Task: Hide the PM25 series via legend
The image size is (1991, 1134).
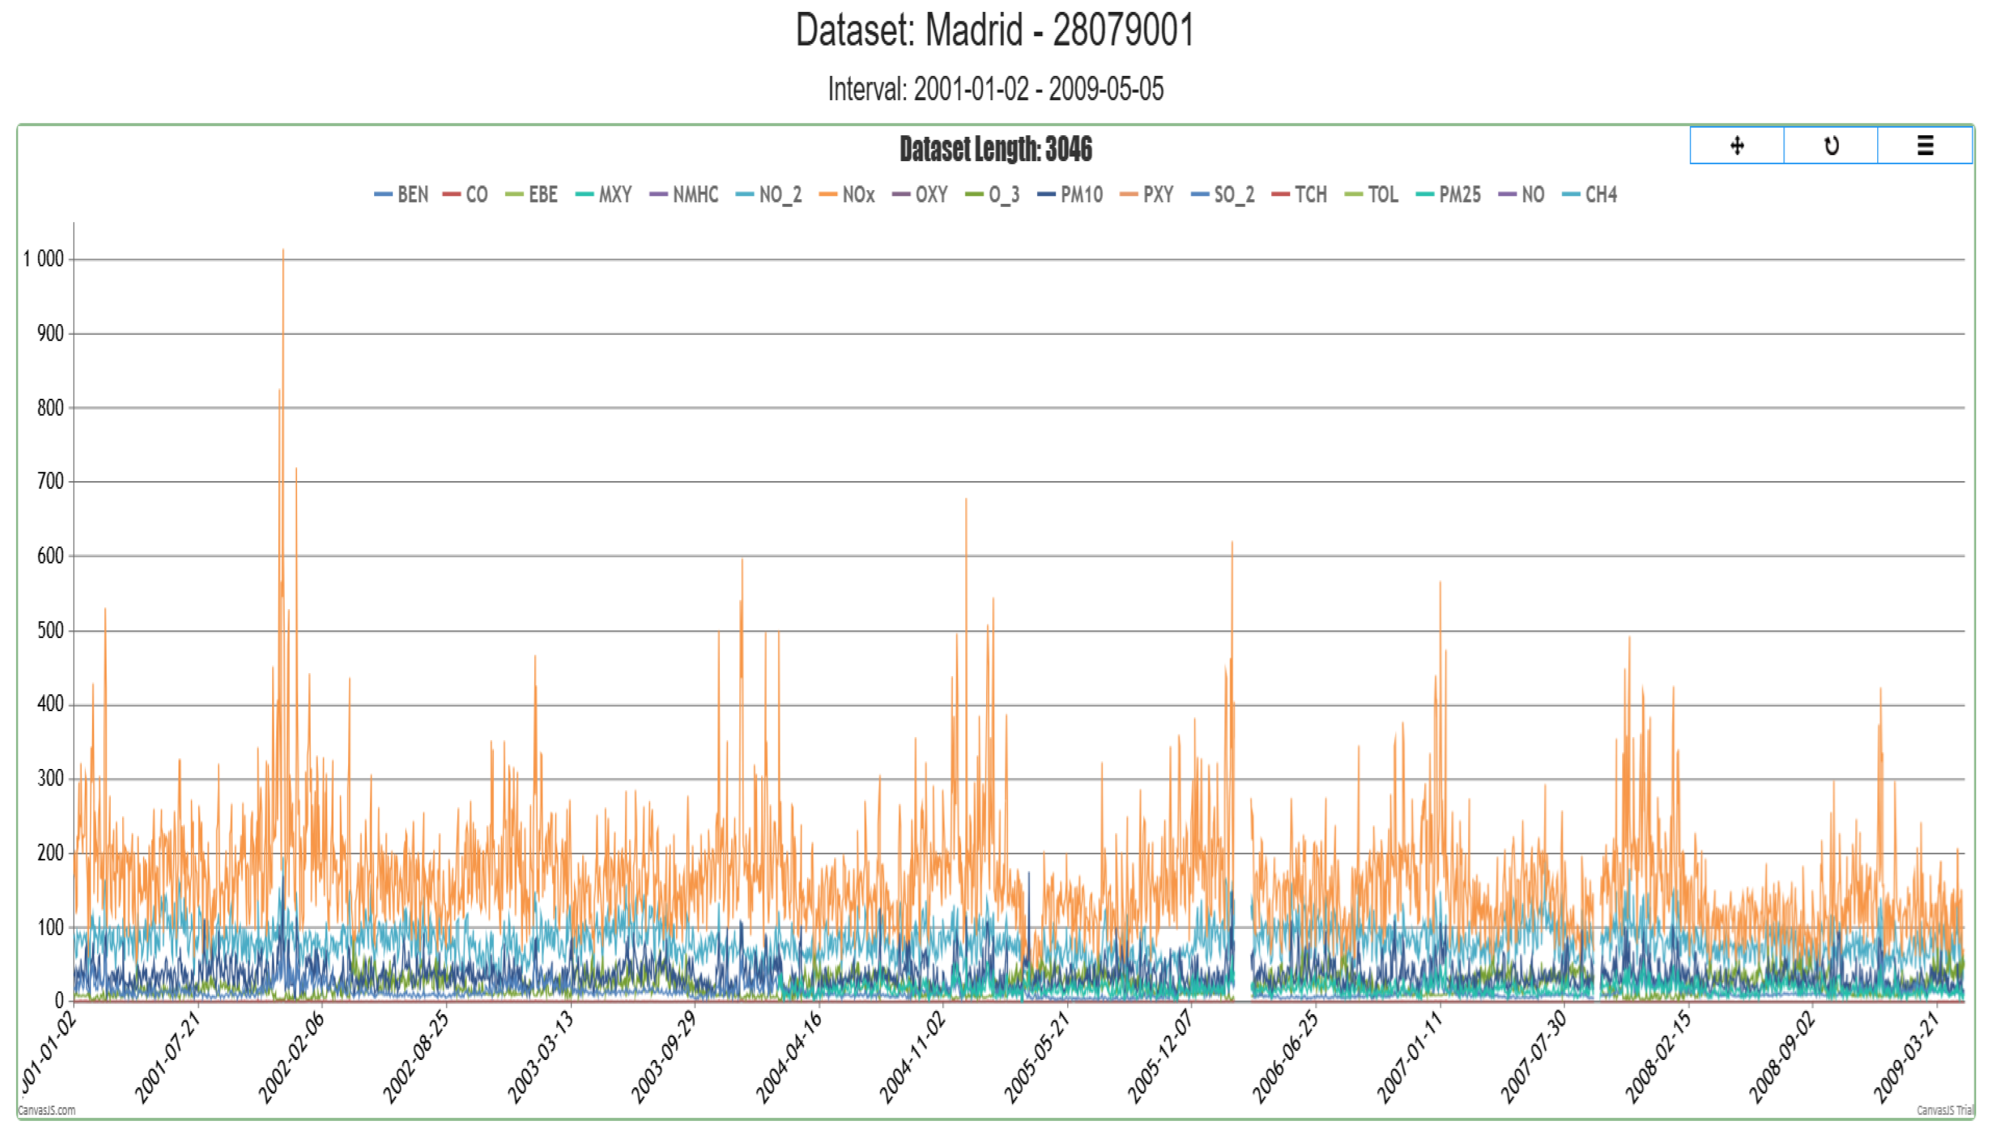Action: click(1448, 195)
